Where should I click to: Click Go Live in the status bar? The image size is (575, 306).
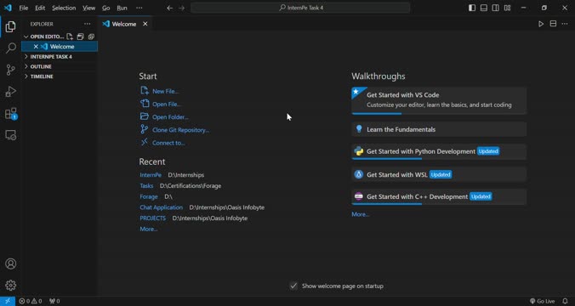(542, 301)
